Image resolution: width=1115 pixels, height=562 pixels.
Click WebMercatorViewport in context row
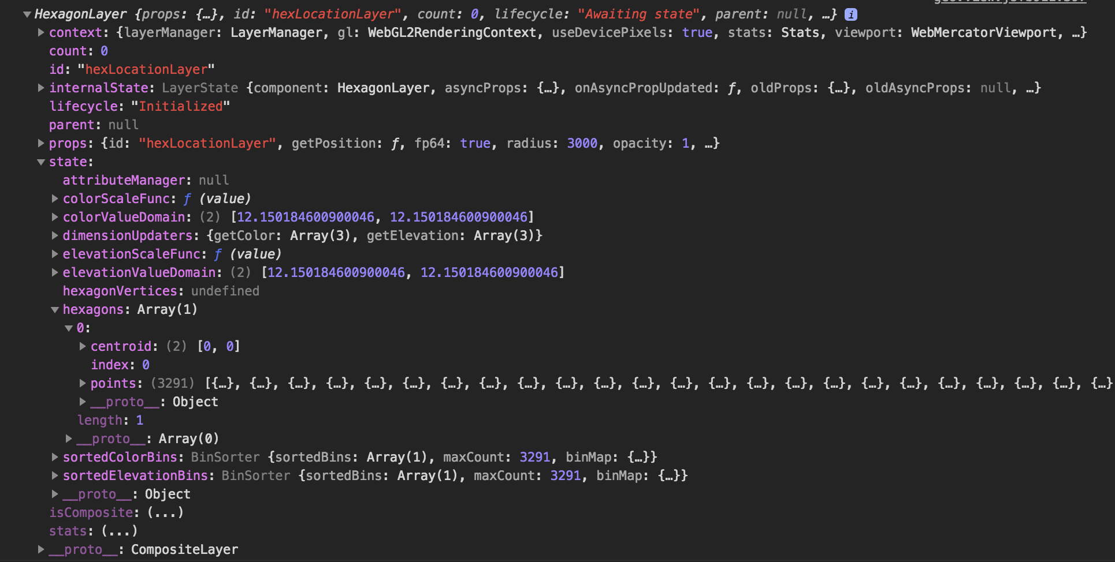coord(984,33)
